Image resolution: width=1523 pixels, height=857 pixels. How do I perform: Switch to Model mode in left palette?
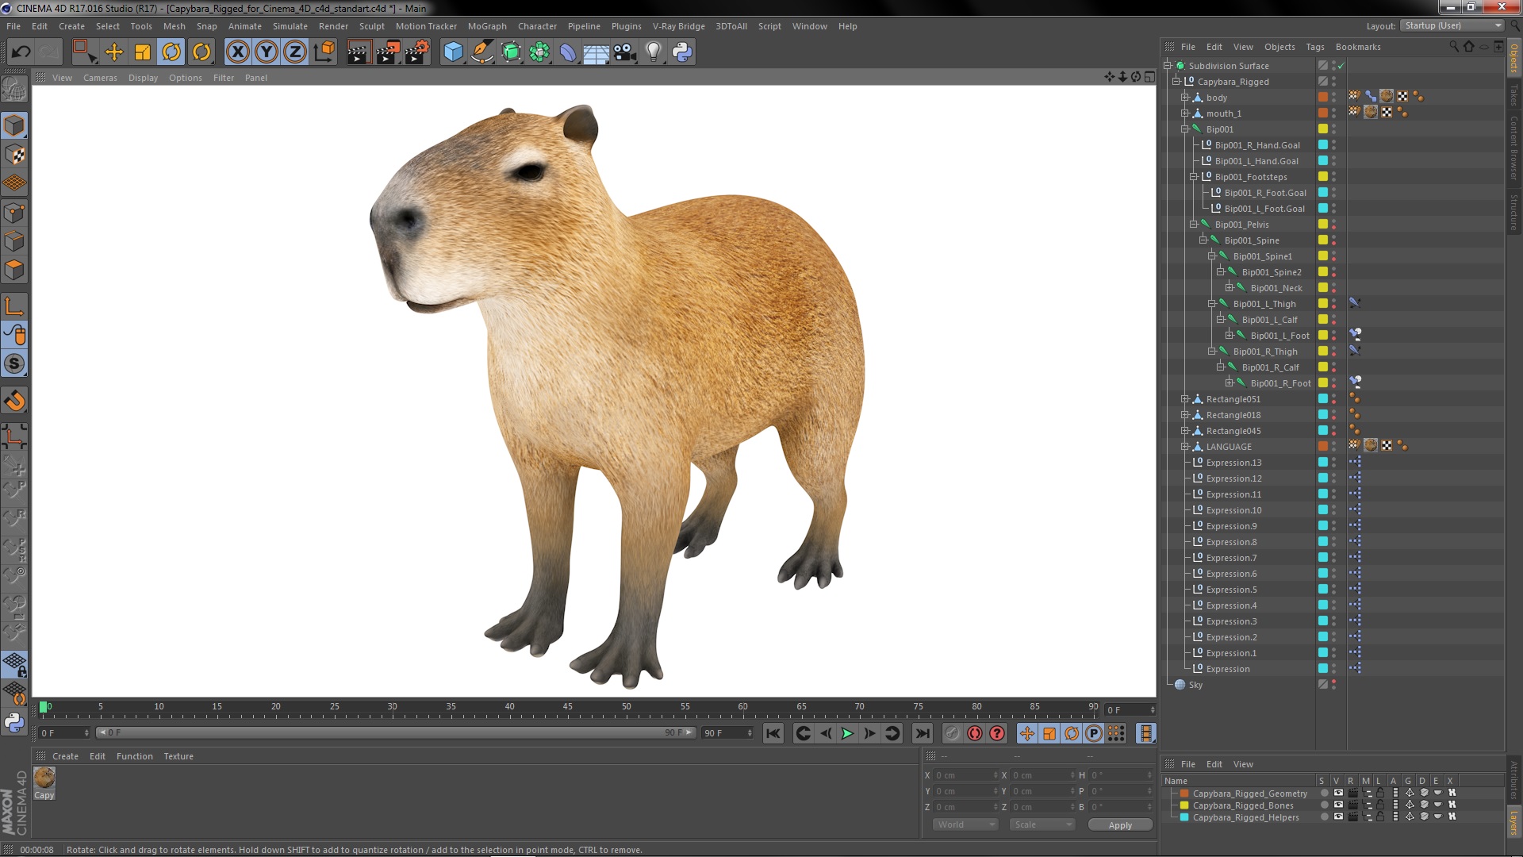click(14, 125)
